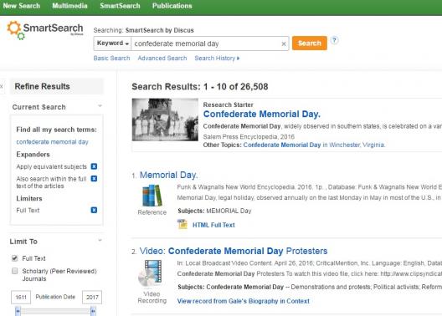The height and width of the screenshot is (316, 442).
Task: Click the SmartSearch gear logo
Action: tap(16, 30)
